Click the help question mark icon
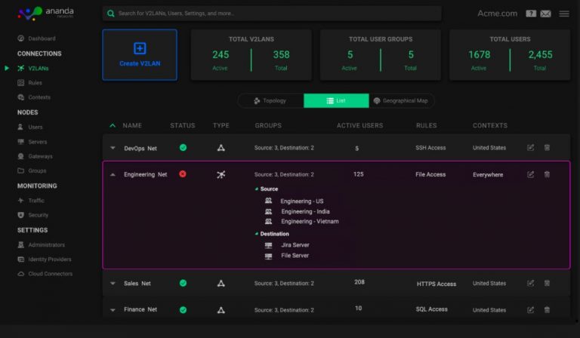 531,14
